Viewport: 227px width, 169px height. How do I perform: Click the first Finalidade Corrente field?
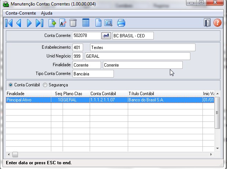[x=86, y=65]
